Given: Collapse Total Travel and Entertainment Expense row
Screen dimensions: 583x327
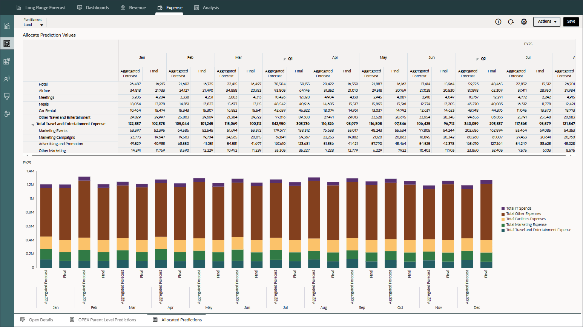Looking at the screenshot, I should (32, 124).
